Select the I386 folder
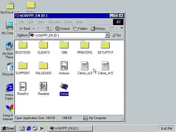This screenshot has width=176, height=132. (x=64, y=48)
